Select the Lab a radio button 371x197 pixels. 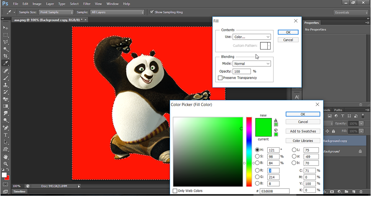(x=294, y=156)
